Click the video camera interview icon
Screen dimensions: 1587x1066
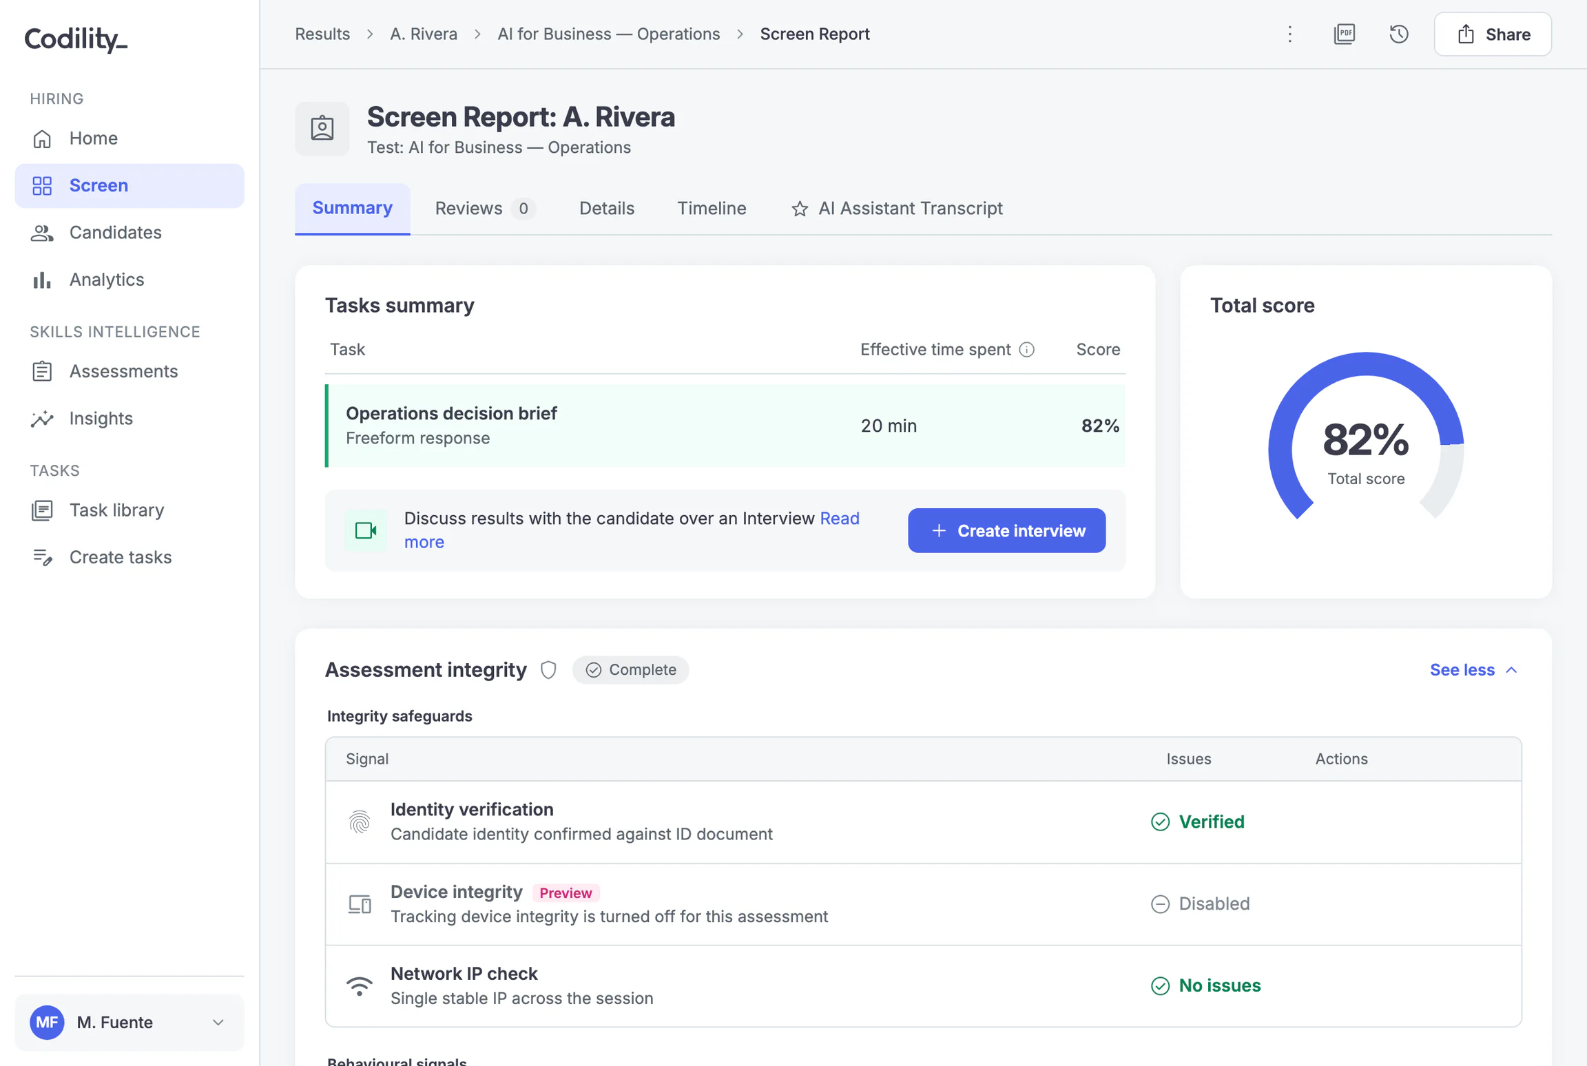(366, 530)
